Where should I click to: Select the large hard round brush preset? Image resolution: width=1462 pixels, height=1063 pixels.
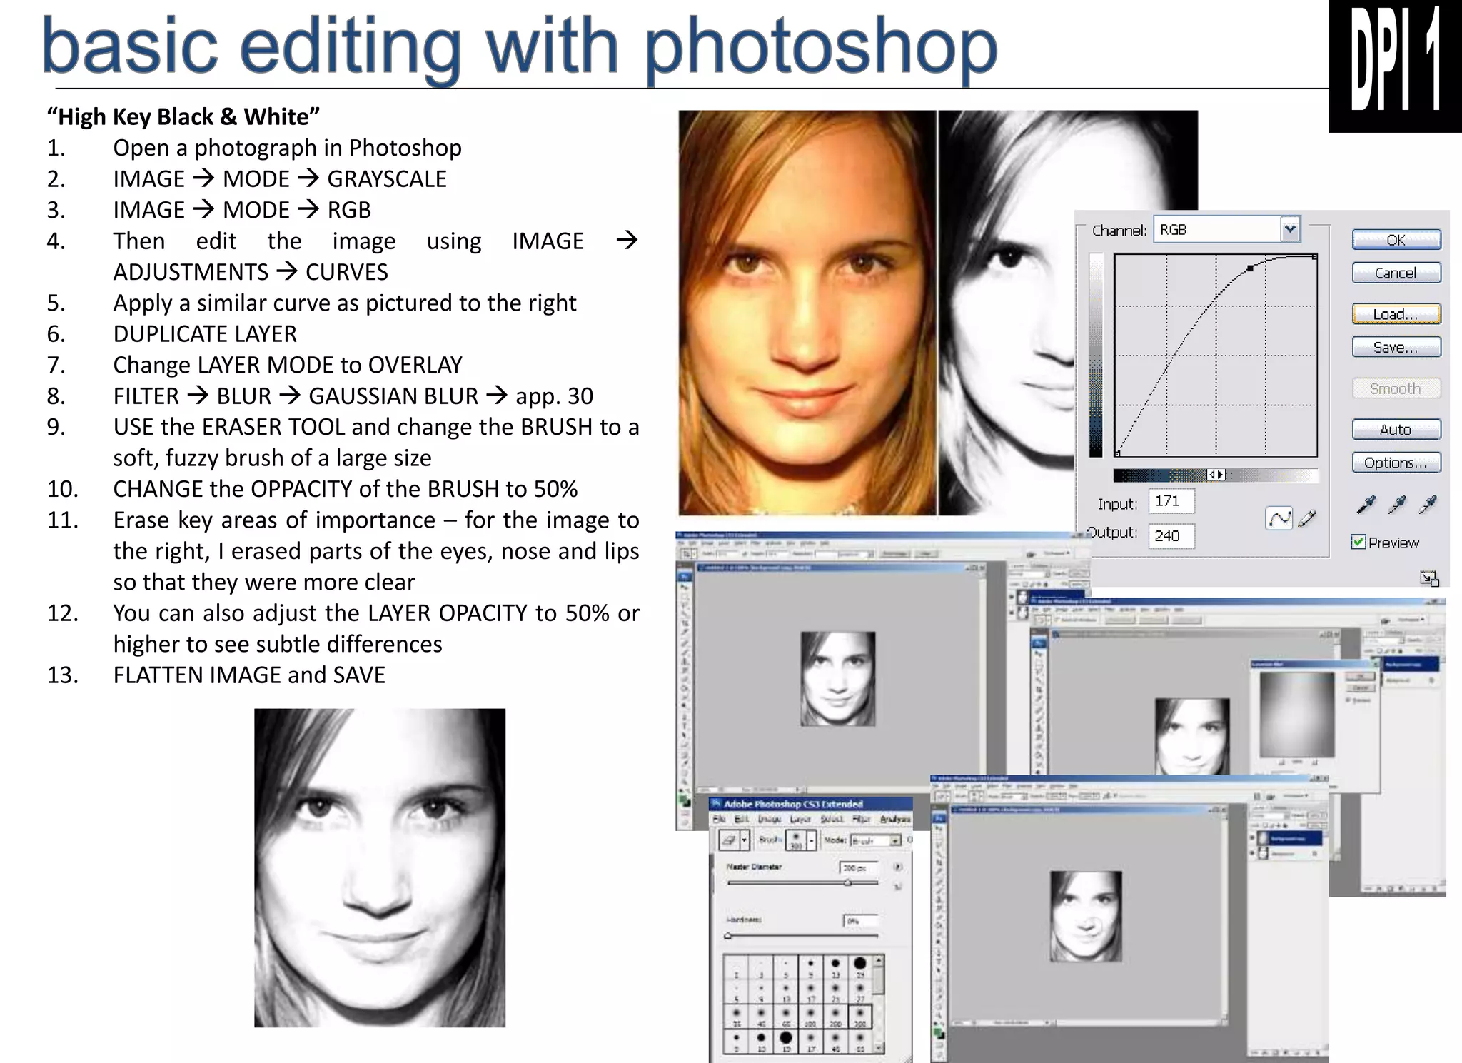[x=859, y=964]
